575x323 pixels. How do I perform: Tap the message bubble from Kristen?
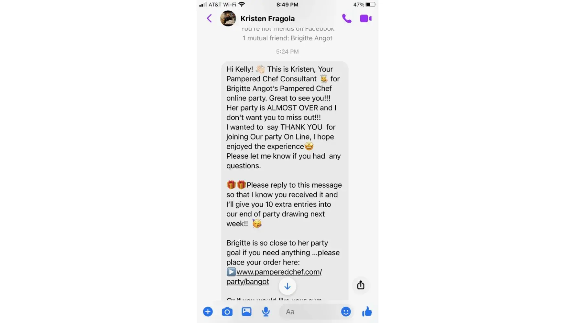[285, 181]
